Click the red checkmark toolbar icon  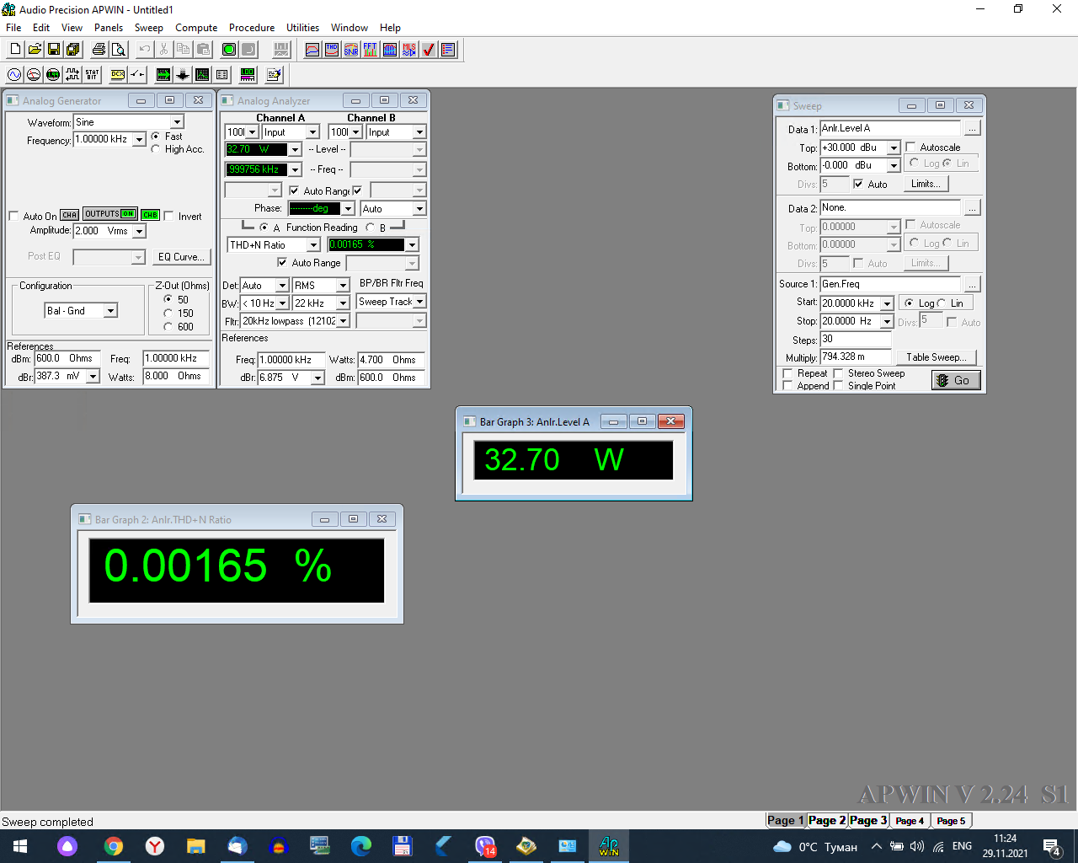[x=429, y=50]
